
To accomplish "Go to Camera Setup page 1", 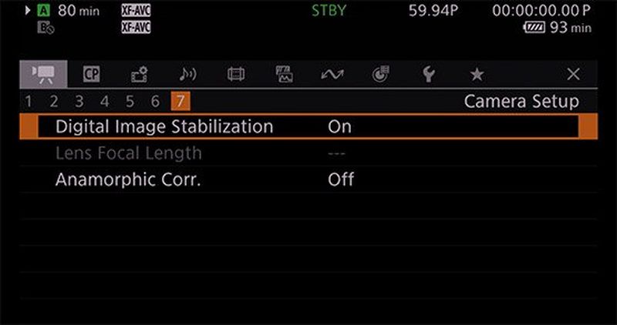I will pos(29,101).
